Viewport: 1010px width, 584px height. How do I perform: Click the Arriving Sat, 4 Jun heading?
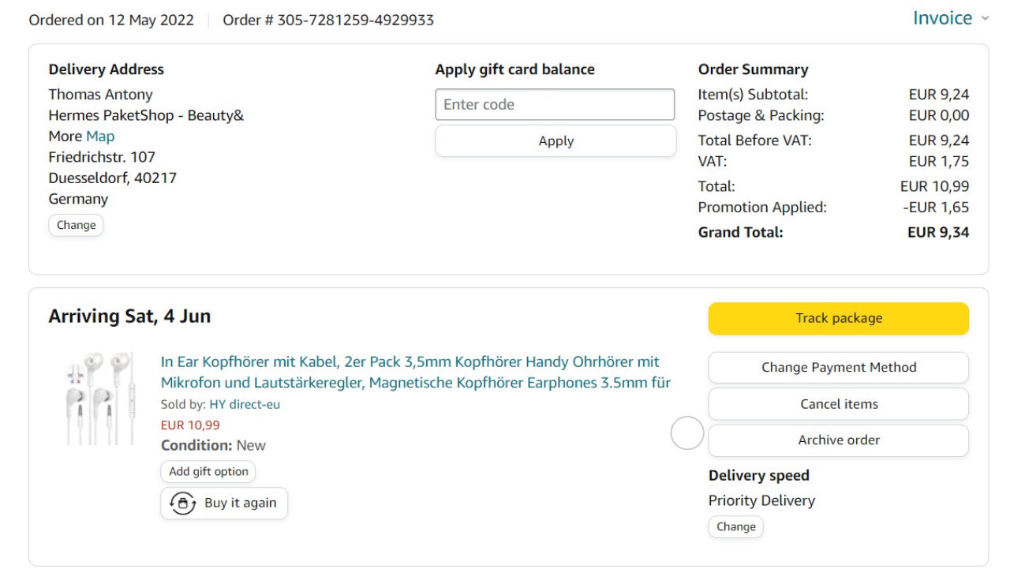pyautogui.click(x=129, y=316)
